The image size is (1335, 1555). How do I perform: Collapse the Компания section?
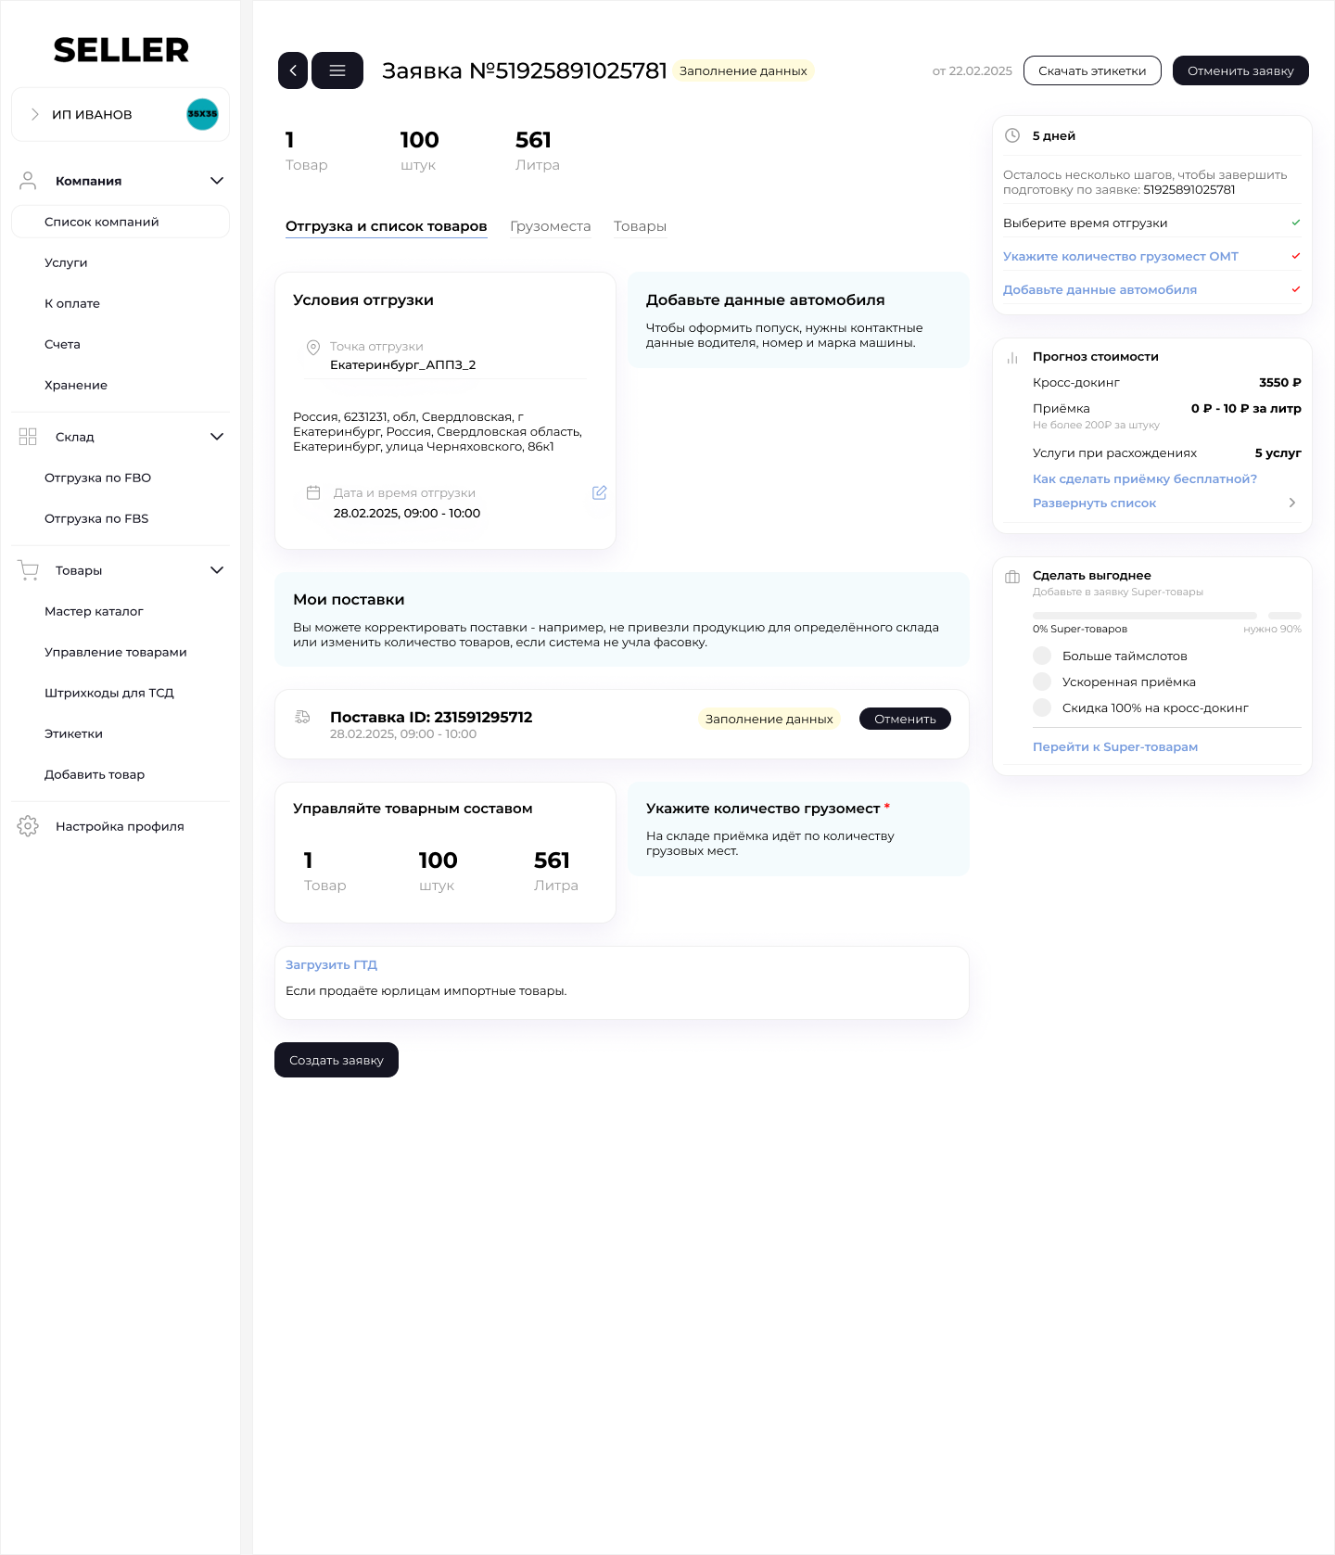(217, 181)
